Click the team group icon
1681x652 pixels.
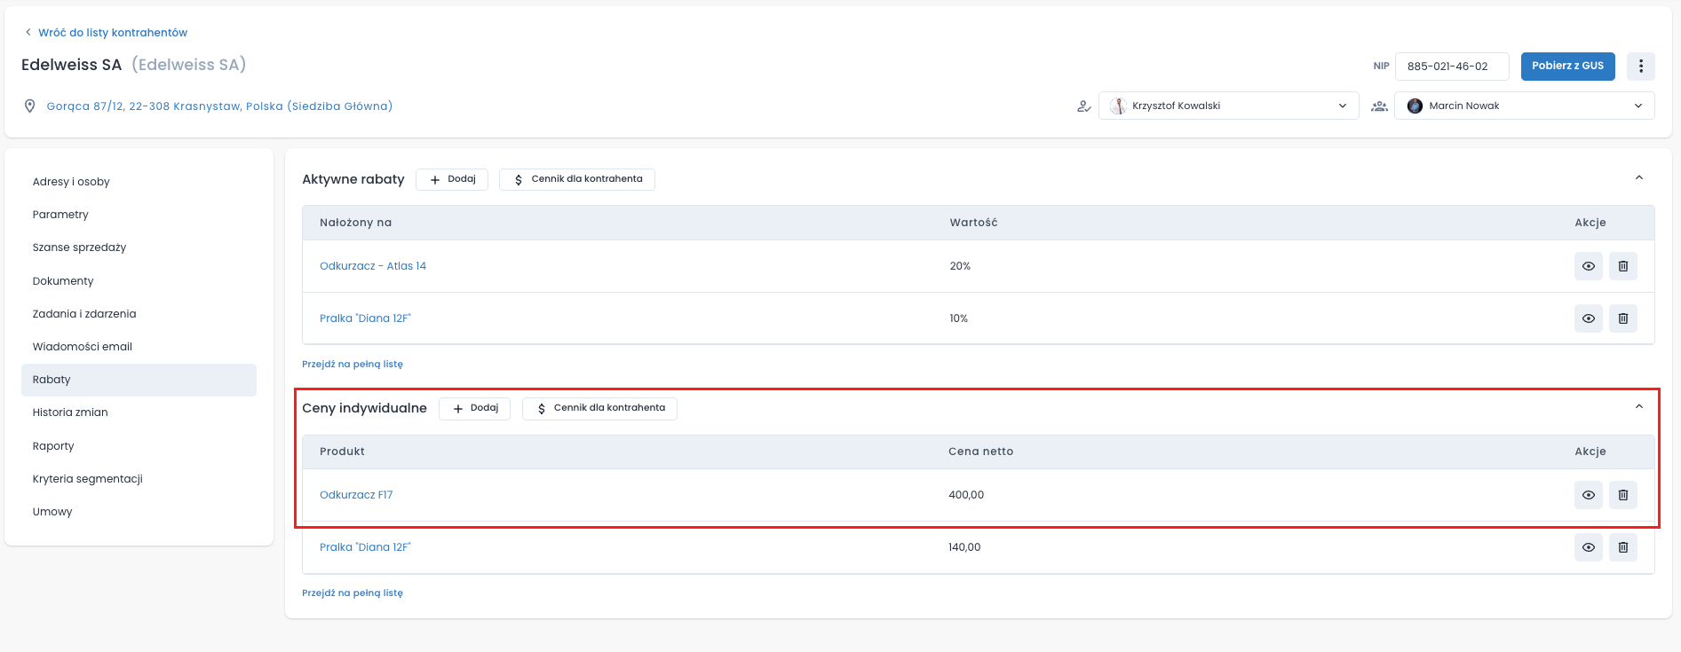click(1379, 106)
